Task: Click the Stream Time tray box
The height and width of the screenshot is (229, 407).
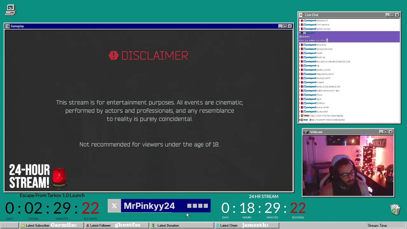Action: coord(386,226)
